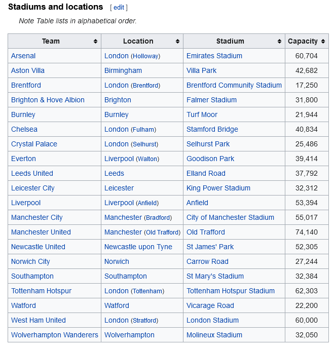
Task: Open the Norwich location link
Action: (117, 261)
